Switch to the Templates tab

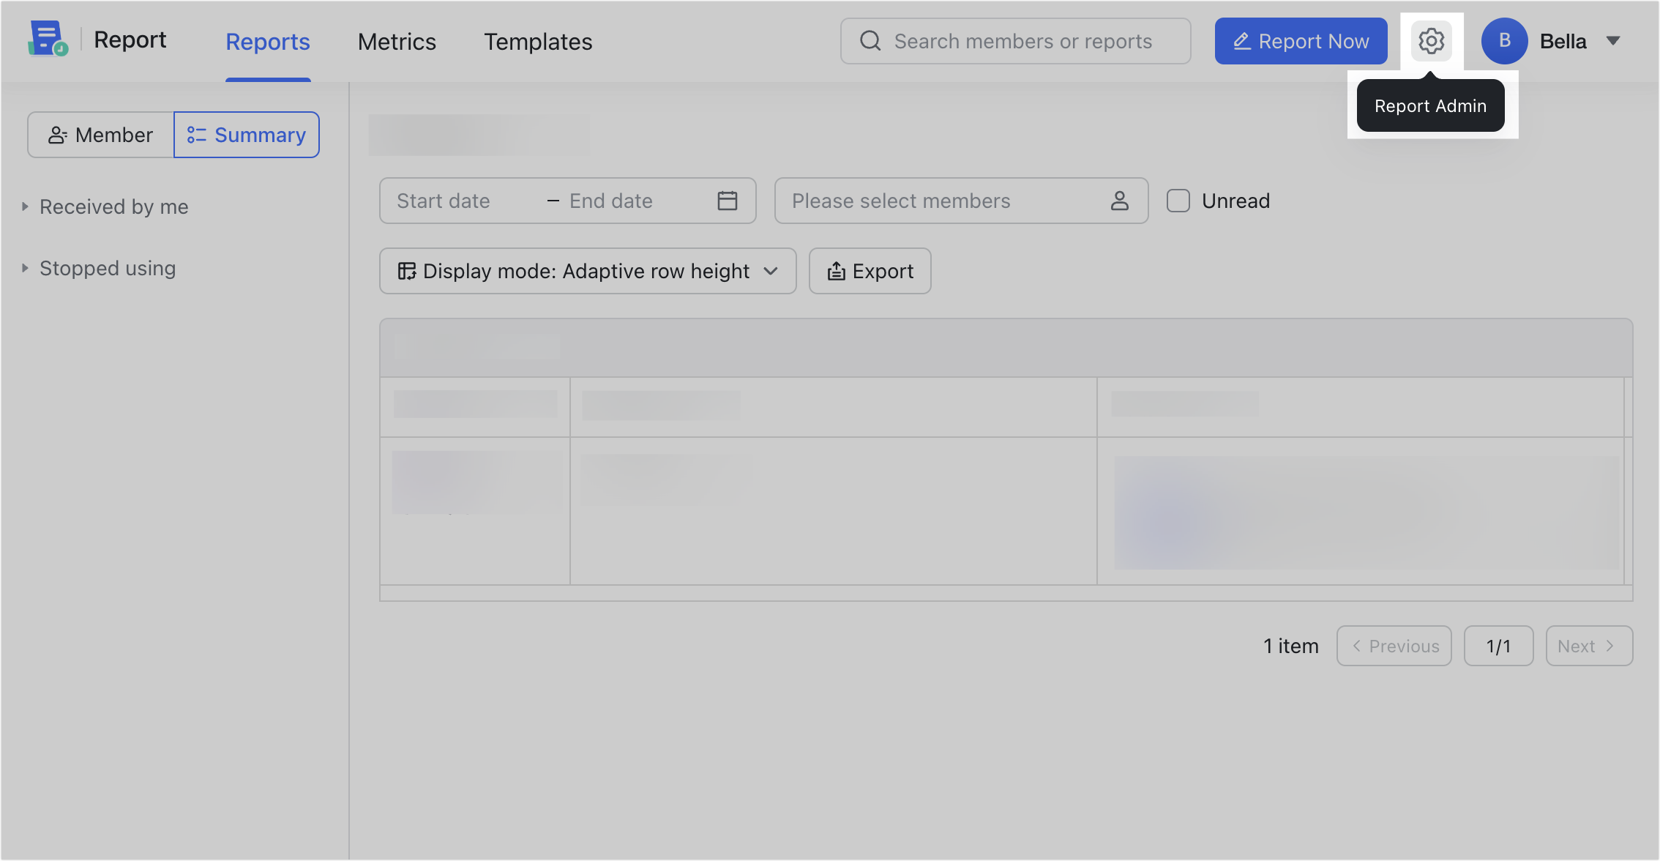pyautogui.click(x=538, y=42)
